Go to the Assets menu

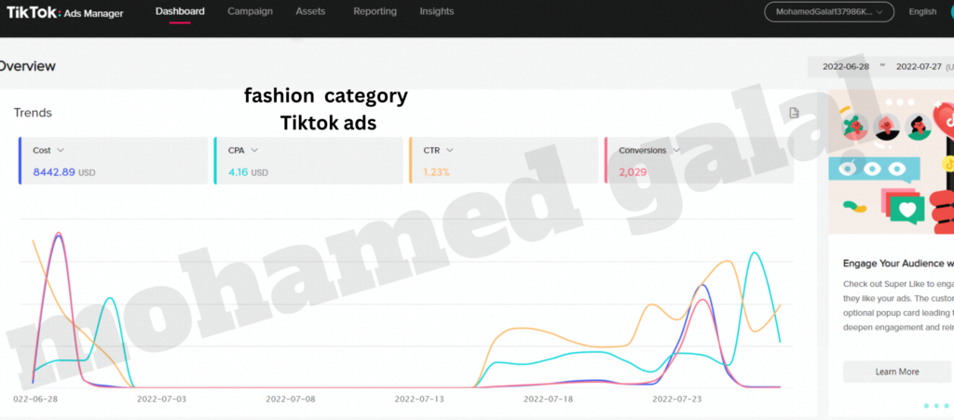coord(310,11)
